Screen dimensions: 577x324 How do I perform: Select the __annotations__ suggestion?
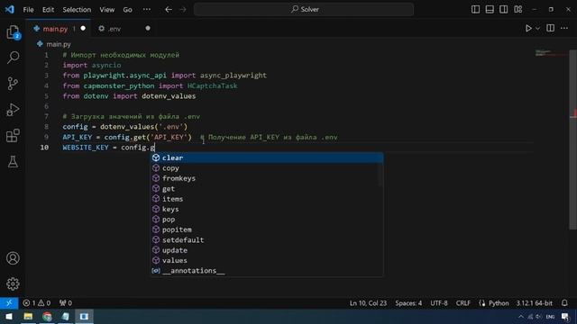(x=267, y=271)
